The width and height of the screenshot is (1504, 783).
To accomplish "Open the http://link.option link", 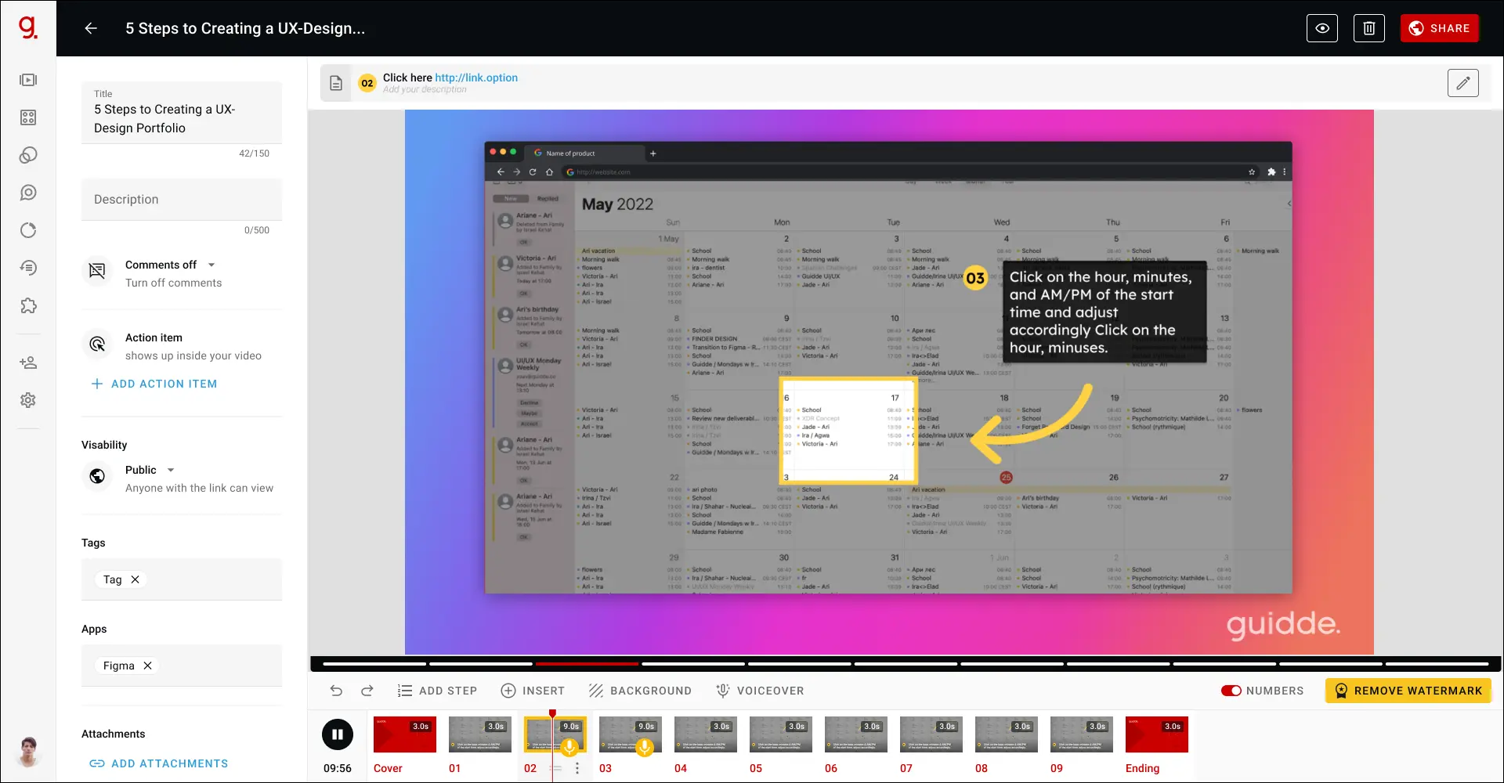I will [x=476, y=78].
